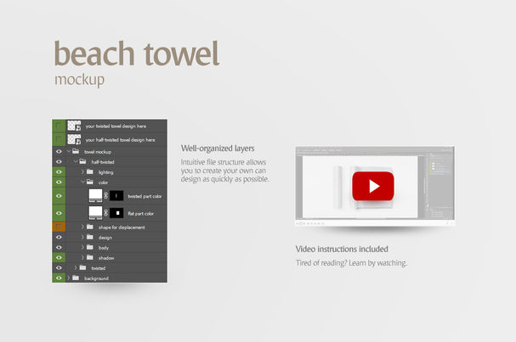Hide the 'background' group
The image size is (516, 342).
59,278
